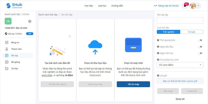The image size is (208, 104).
Task: Click the cloud upload icon
Action: [x=95, y=47]
